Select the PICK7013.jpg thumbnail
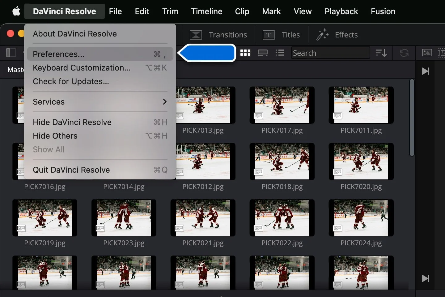The image size is (445, 297). [x=203, y=105]
